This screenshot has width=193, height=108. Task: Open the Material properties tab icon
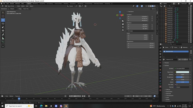160,87
